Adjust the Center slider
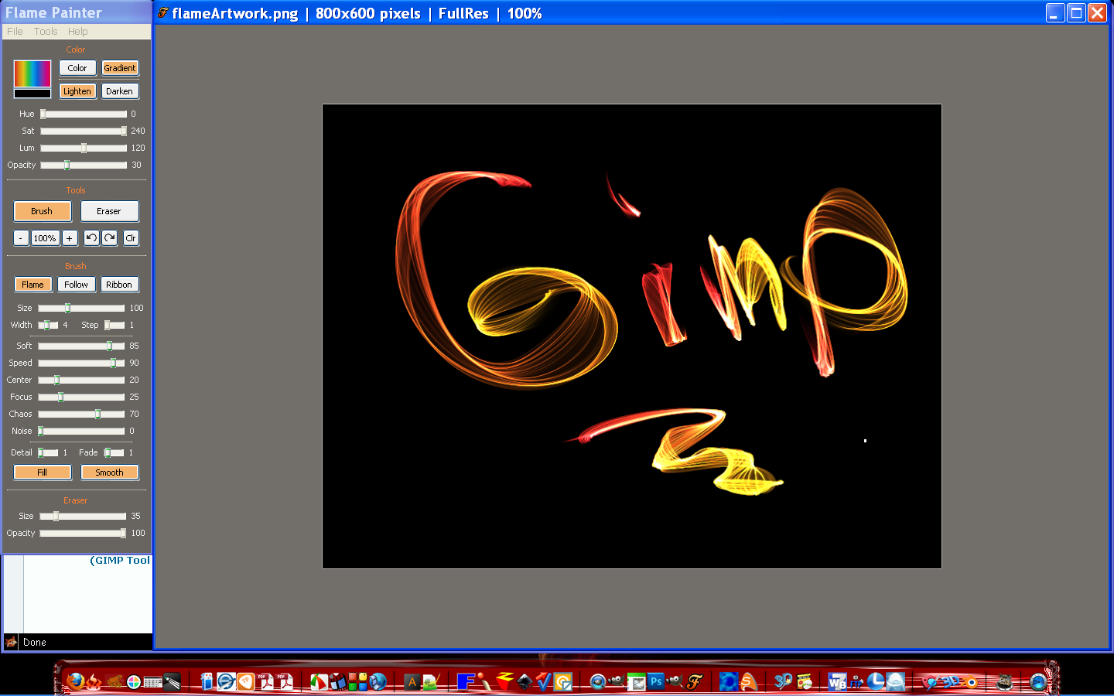 pyautogui.click(x=81, y=380)
